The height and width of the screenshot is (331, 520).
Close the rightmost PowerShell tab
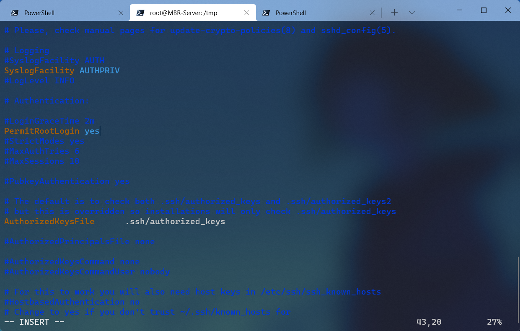pos(372,13)
